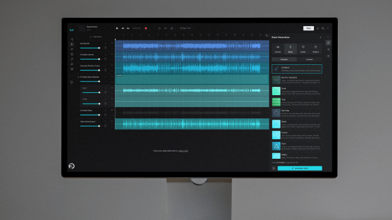Click the select a file link
Viewport: 392px width, 220px height.
(183, 151)
